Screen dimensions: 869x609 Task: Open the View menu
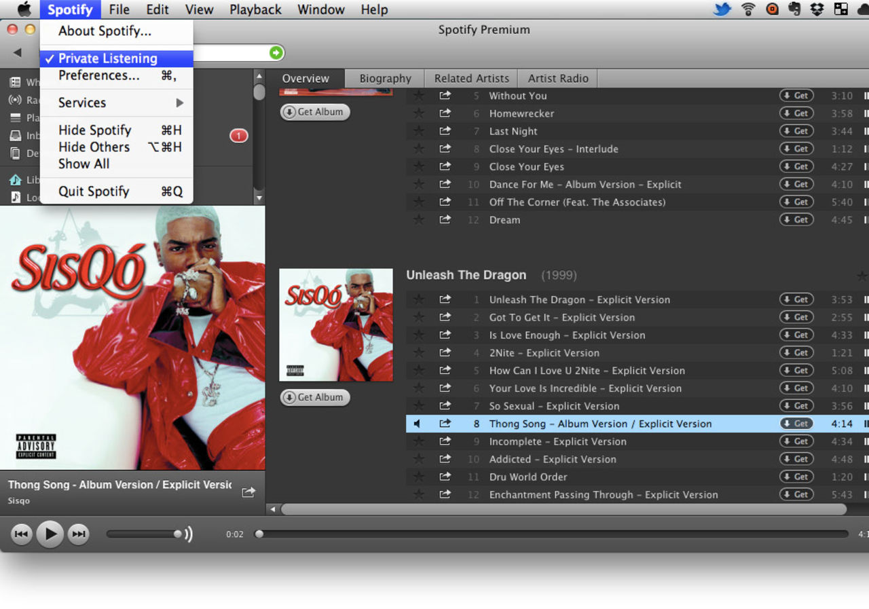[x=199, y=10]
